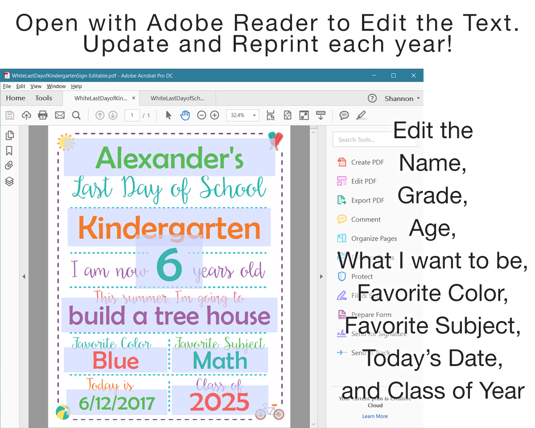The height and width of the screenshot is (428, 535).
Task: Edit the age 6 field
Action: [169, 262]
